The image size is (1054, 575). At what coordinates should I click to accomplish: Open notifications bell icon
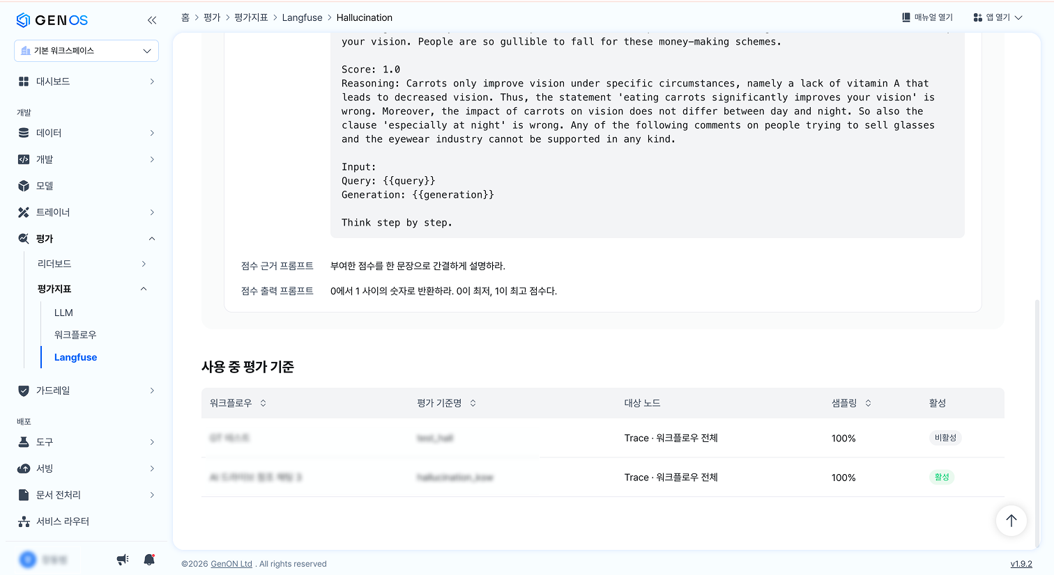(x=149, y=559)
